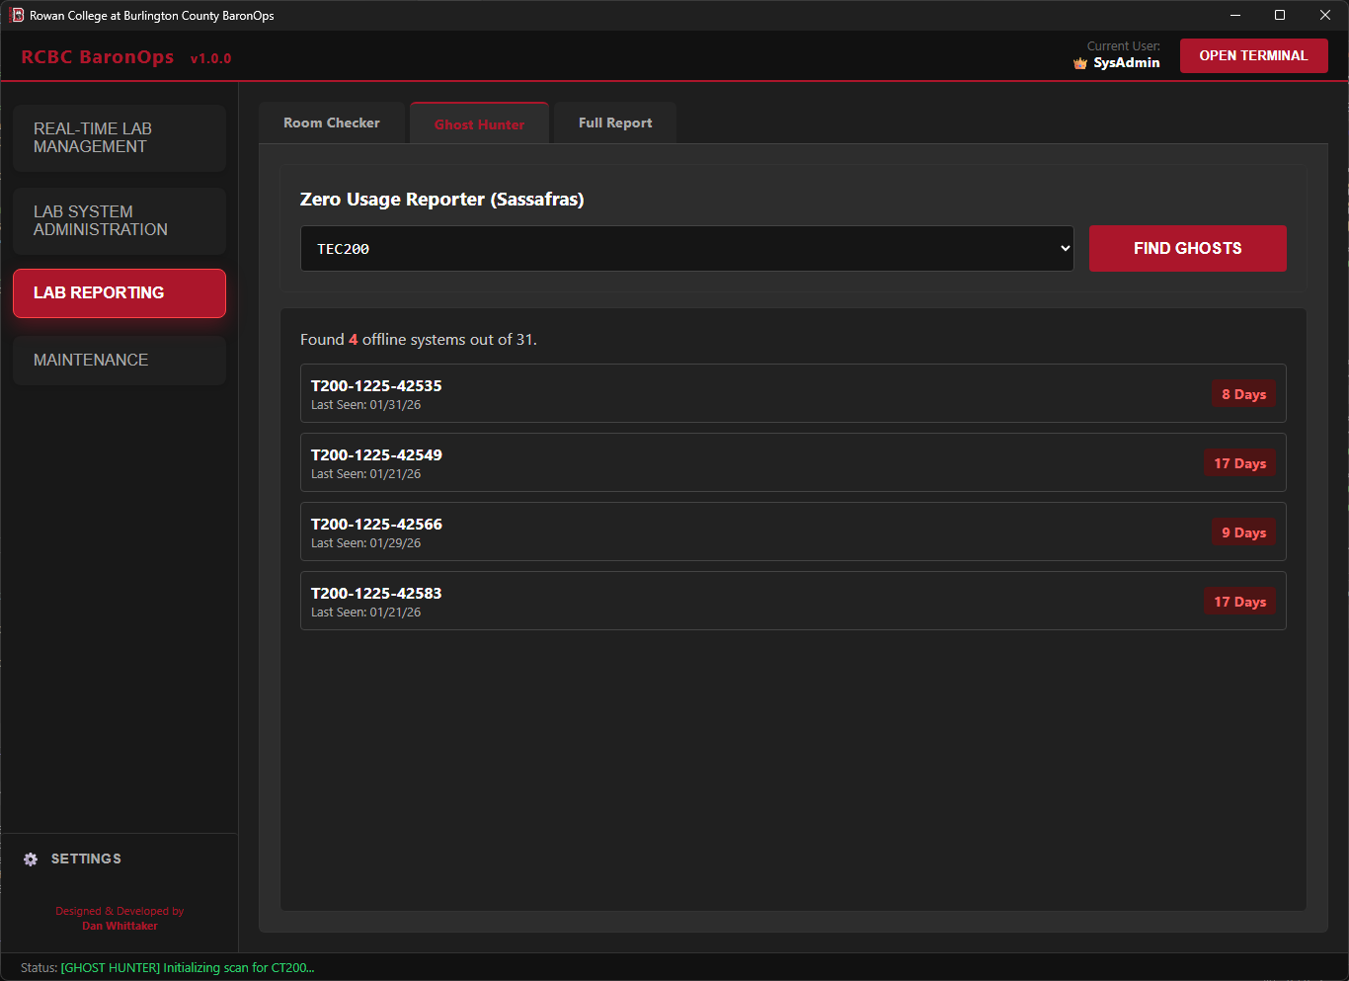Click the green GHOST HUNTER status bar message

(188, 967)
